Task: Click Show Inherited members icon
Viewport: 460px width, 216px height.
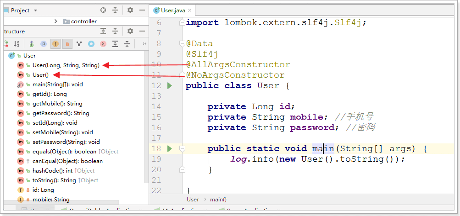Action: pos(79,44)
